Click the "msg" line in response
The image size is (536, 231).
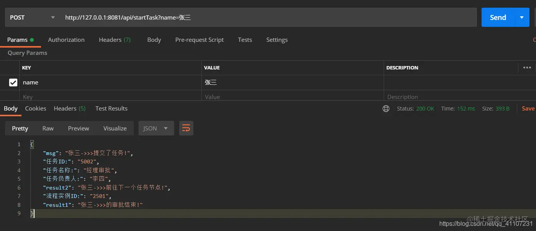tap(88, 153)
